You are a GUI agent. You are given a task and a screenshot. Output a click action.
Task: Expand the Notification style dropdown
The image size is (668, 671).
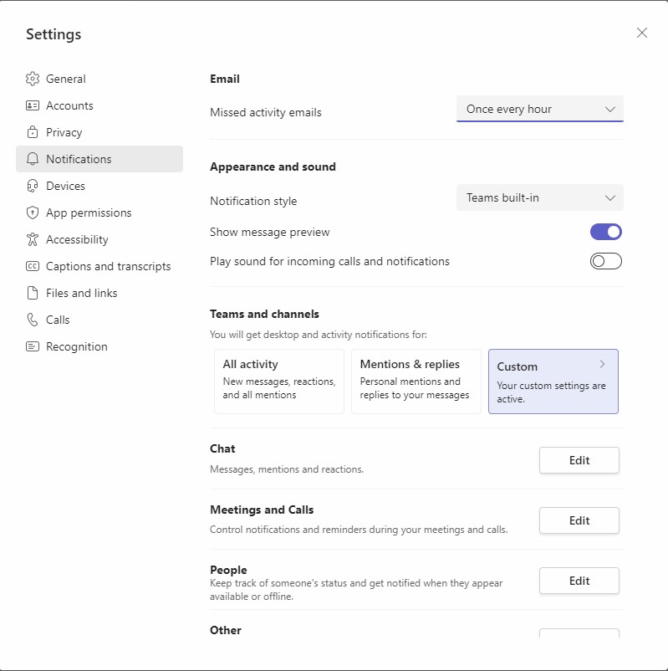click(x=539, y=197)
